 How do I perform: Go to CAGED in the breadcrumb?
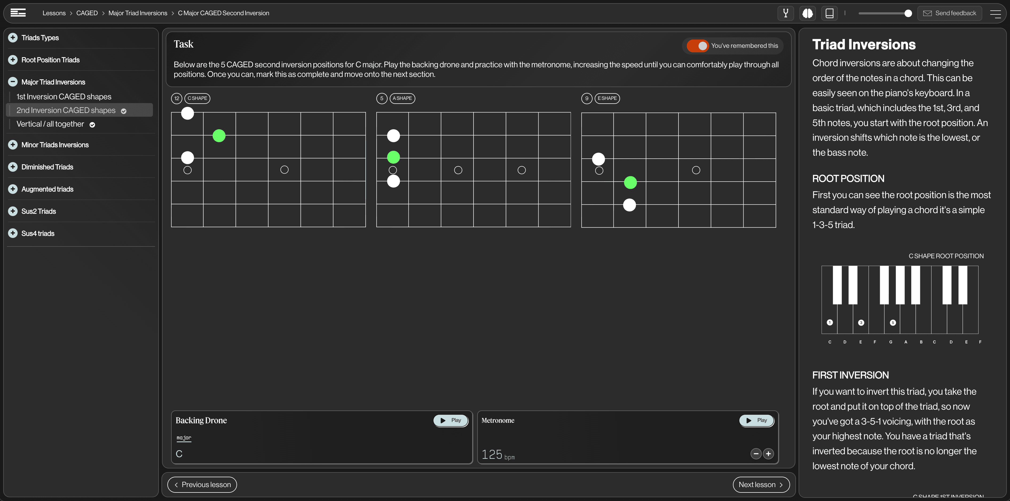point(87,13)
